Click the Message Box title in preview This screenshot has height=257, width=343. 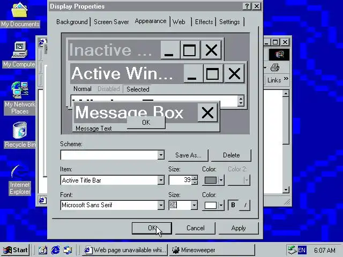[x=129, y=112]
